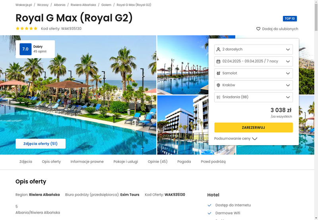
Task: Click the heart icon for favorites
Action: [x=258, y=29]
